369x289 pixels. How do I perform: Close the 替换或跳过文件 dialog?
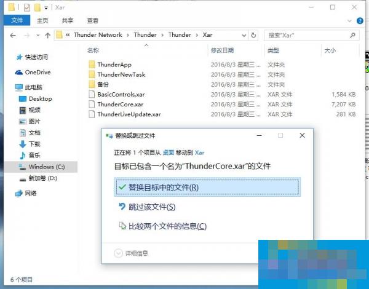[x=302, y=135]
